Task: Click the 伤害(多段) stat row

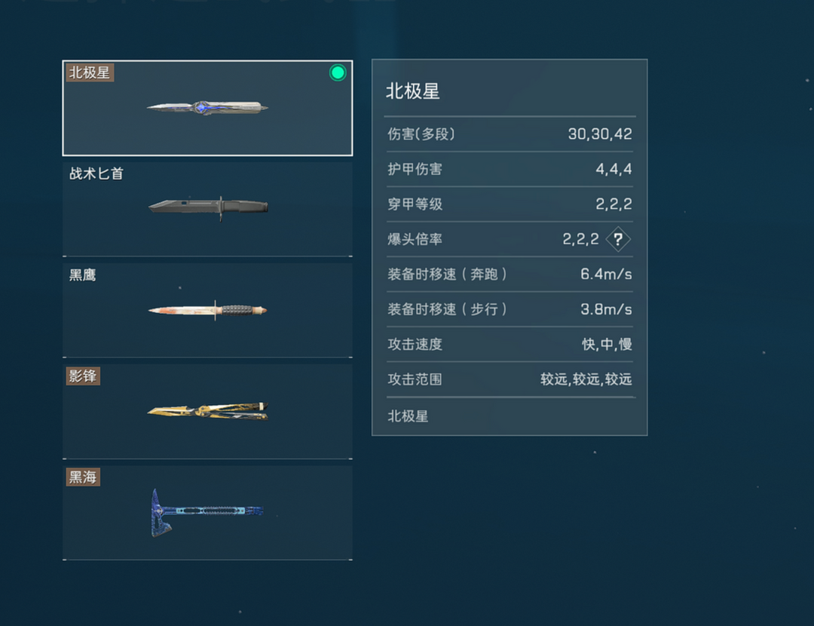Action: point(510,134)
